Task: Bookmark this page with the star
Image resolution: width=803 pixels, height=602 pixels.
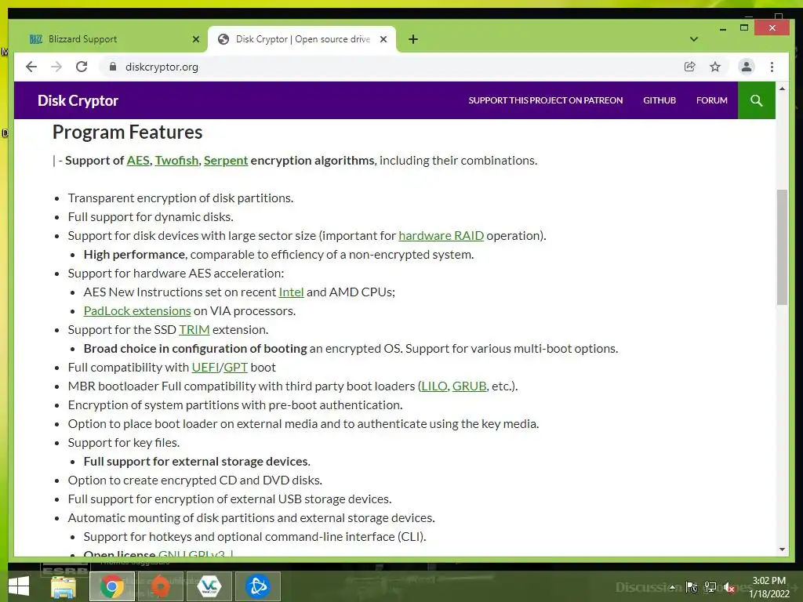Action: [715, 67]
